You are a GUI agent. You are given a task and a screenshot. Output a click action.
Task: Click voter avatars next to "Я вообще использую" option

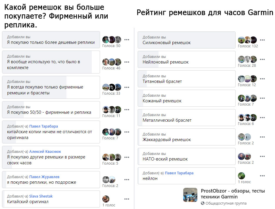pyautogui.click(x=111, y=62)
